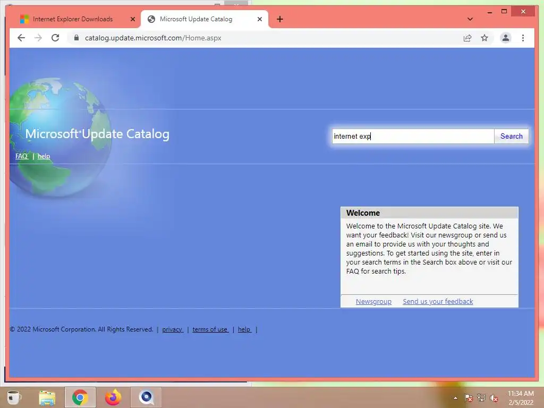Maximize the Chrome window
This screenshot has height=408, width=544.
click(504, 12)
